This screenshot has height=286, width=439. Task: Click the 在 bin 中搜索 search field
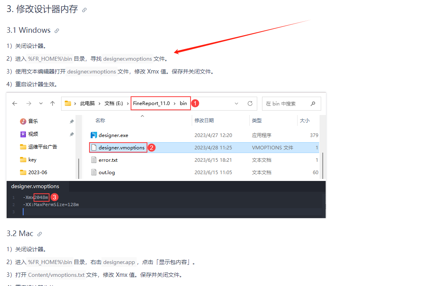292,103
